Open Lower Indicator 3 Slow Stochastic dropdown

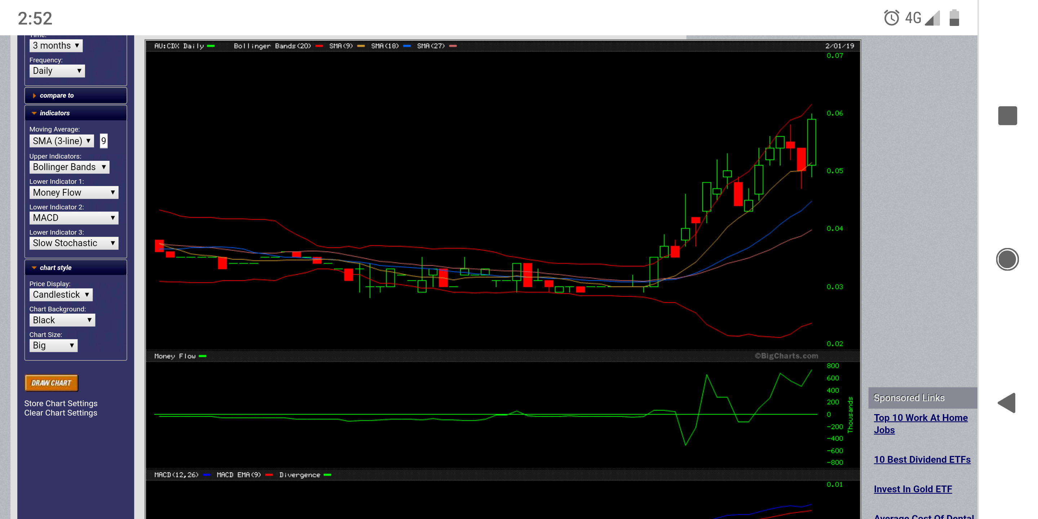click(x=74, y=243)
